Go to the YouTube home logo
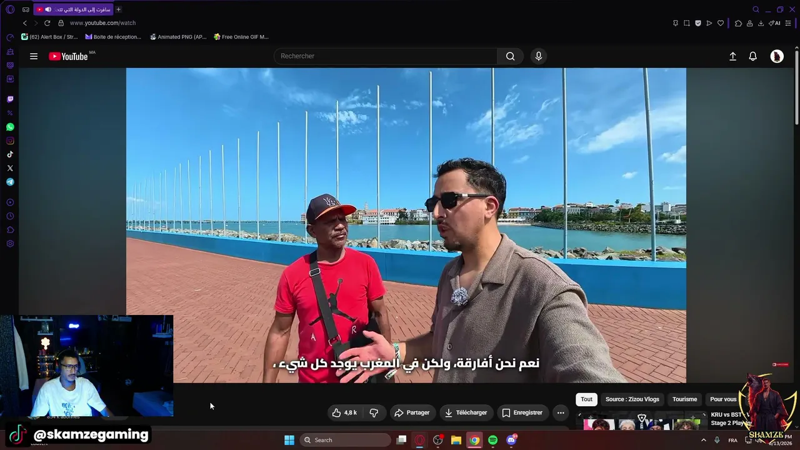This screenshot has width=800, height=450. [x=69, y=56]
